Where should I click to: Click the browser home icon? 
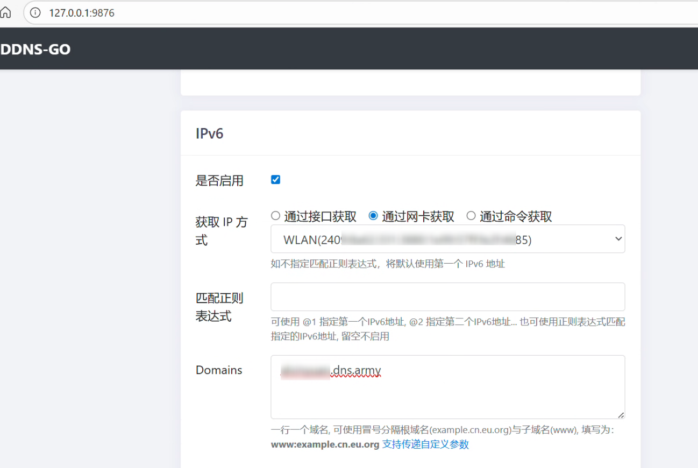pos(5,12)
